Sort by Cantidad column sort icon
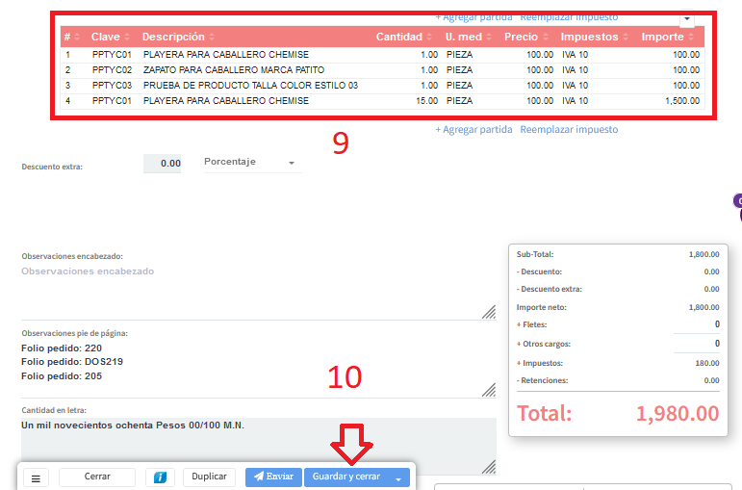Viewport: 742px width, 490px height. (x=430, y=38)
